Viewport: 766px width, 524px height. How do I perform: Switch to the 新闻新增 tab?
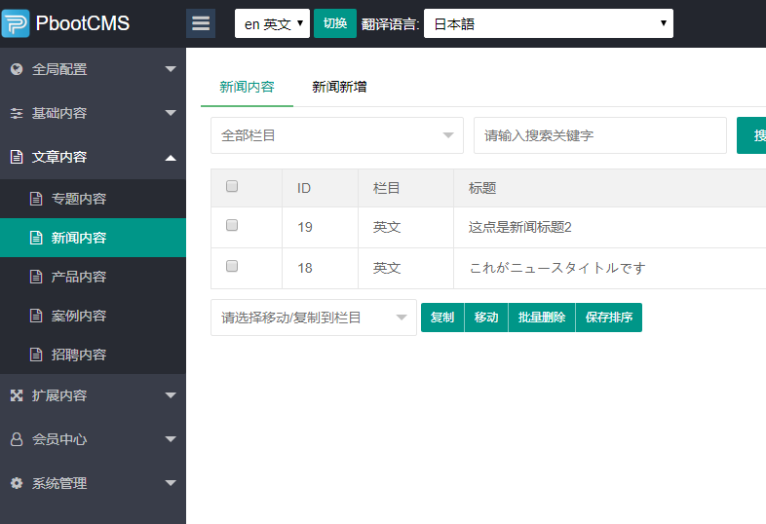339,87
